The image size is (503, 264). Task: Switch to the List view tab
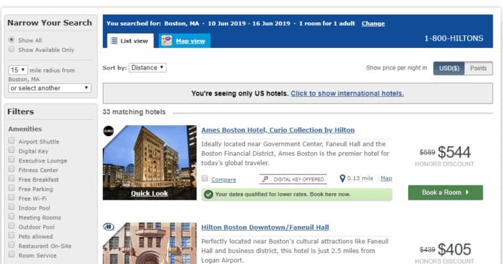coord(130,41)
